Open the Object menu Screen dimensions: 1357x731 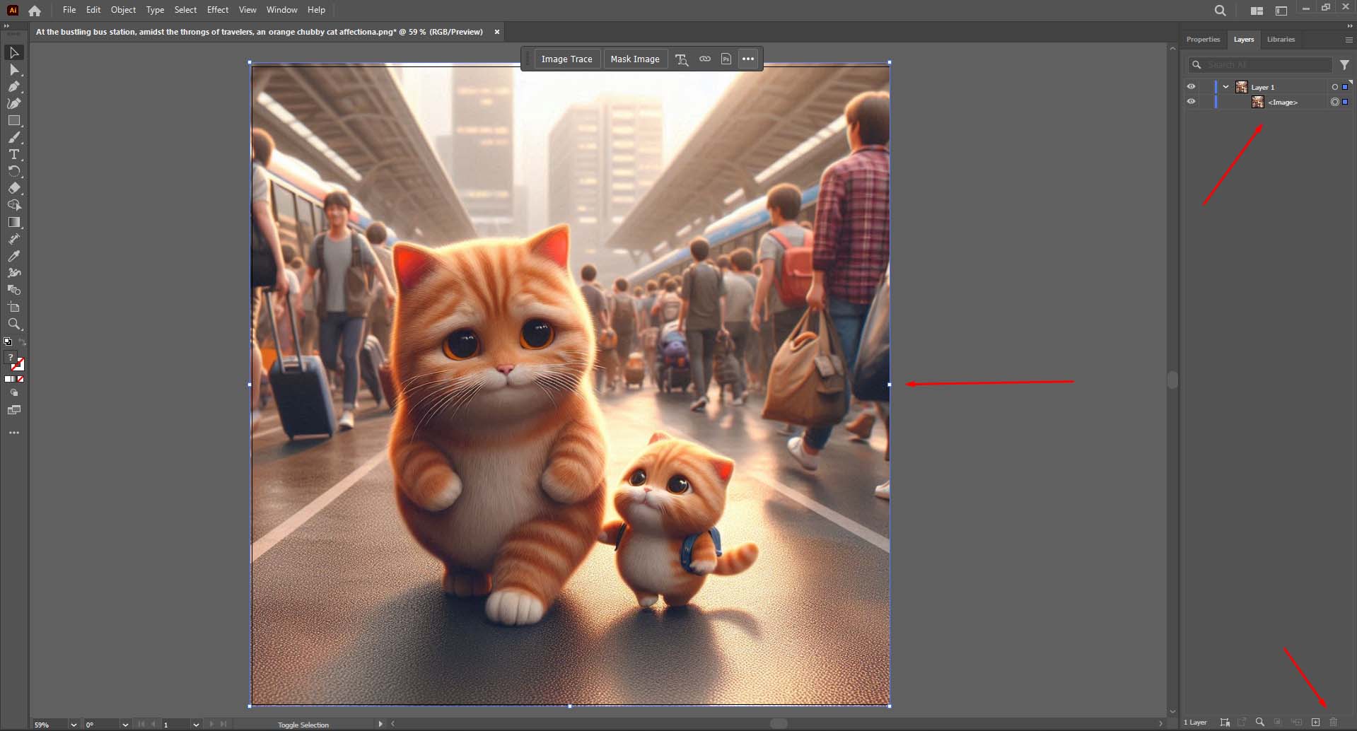coord(123,10)
